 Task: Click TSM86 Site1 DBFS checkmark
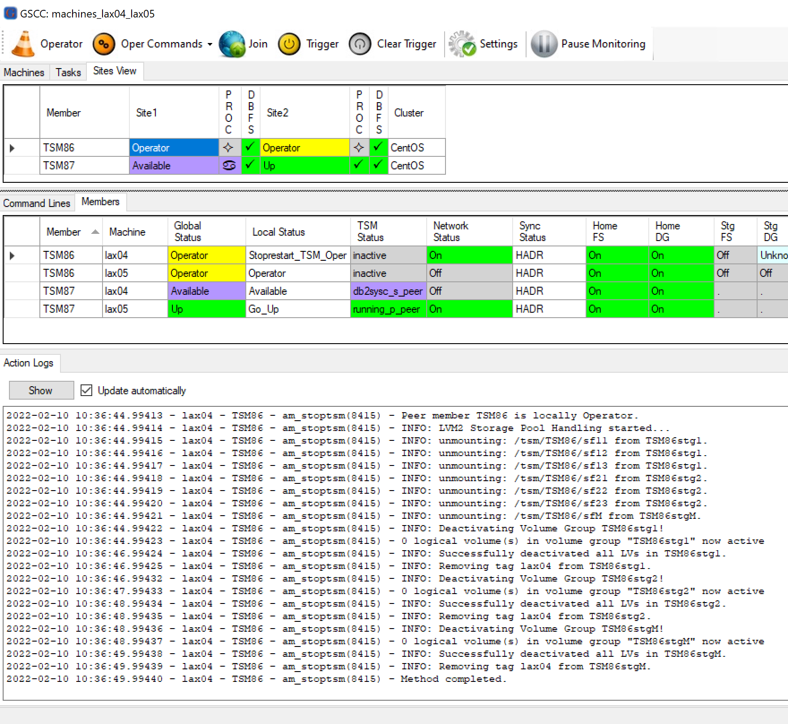point(250,147)
